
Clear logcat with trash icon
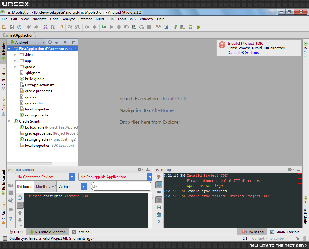20,198
